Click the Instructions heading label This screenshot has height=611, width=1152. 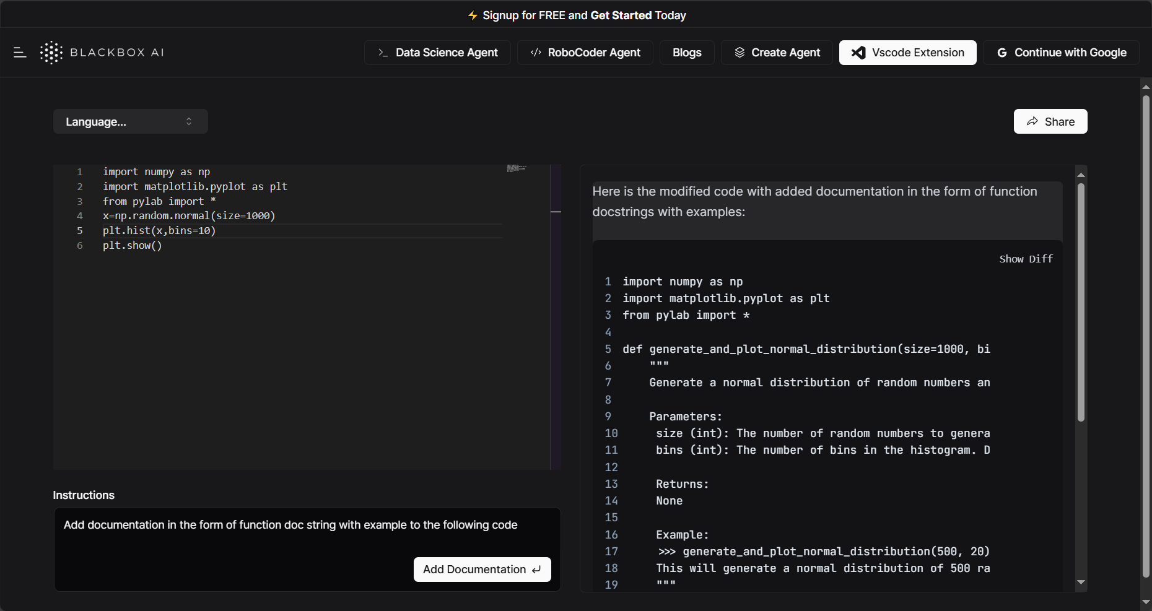[84, 495]
